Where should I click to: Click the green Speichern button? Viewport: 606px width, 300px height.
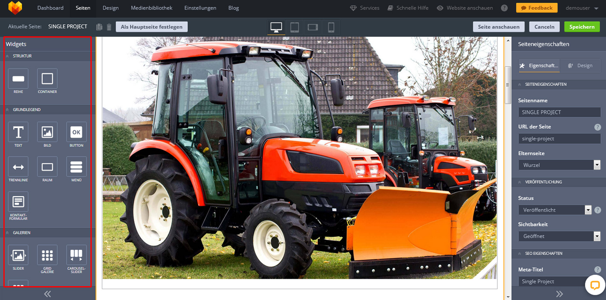pos(582,27)
